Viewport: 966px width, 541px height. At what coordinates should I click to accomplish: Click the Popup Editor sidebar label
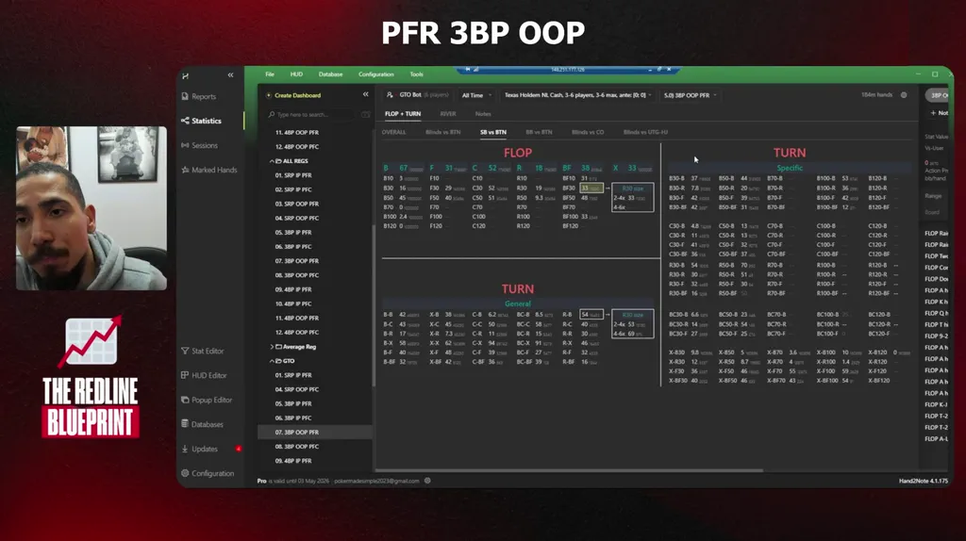211,400
